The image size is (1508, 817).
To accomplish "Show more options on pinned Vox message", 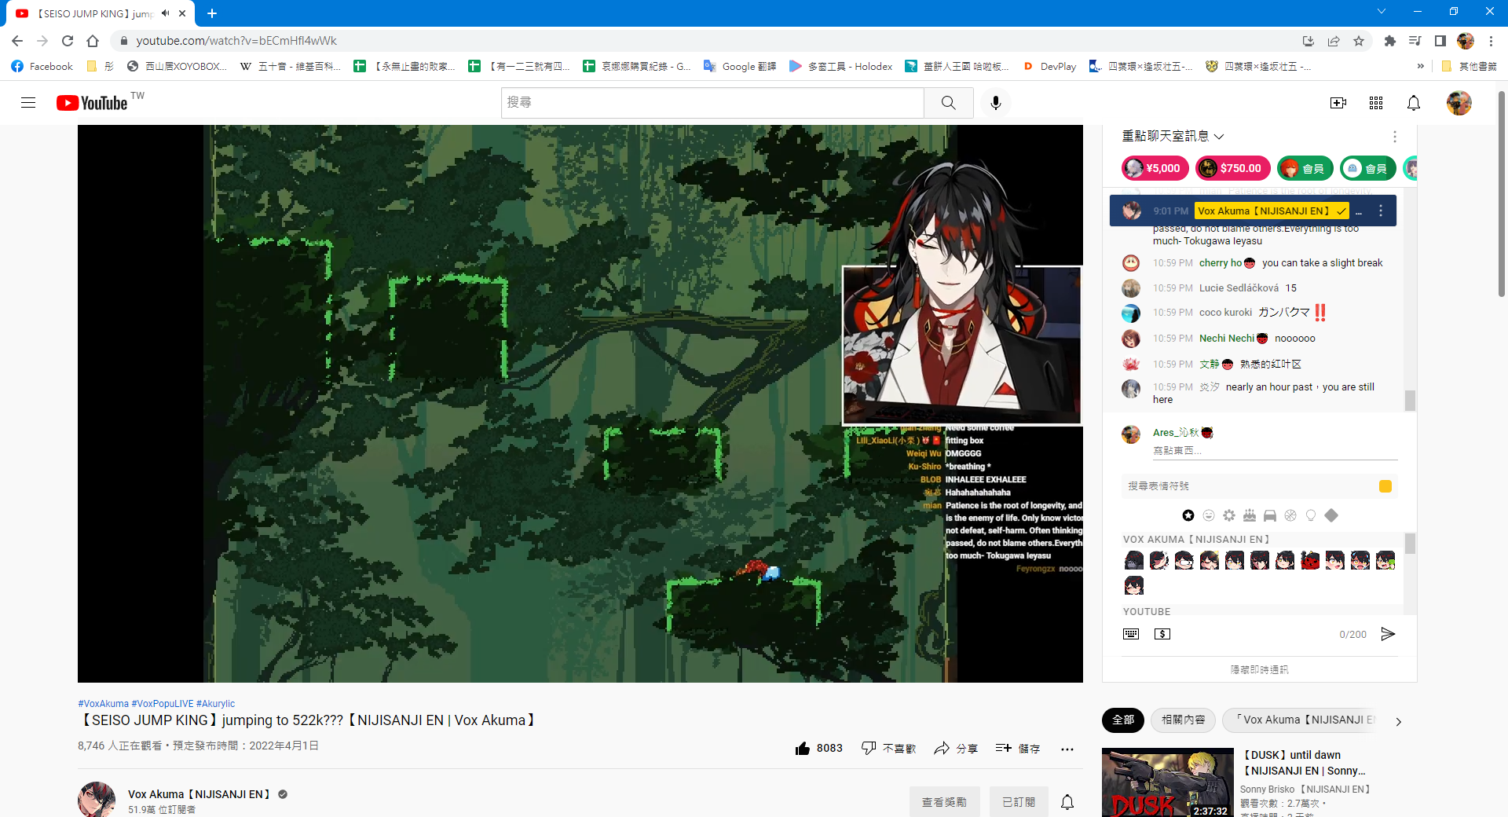I will coord(1381,211).
